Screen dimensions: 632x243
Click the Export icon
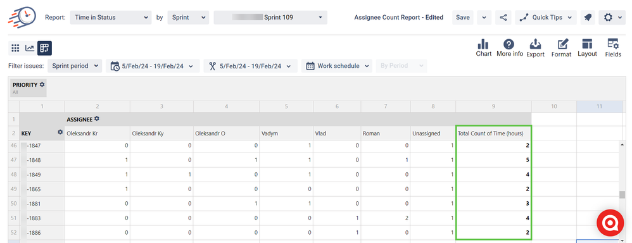(535, 48)
